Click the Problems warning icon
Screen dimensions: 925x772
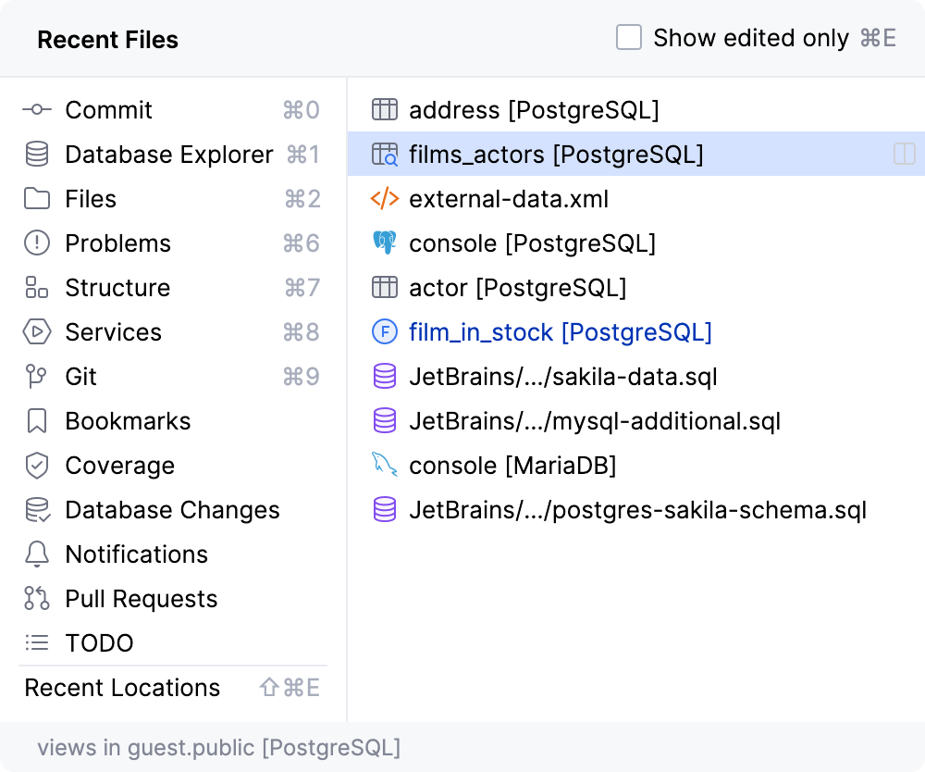click(x=37, y=243)
